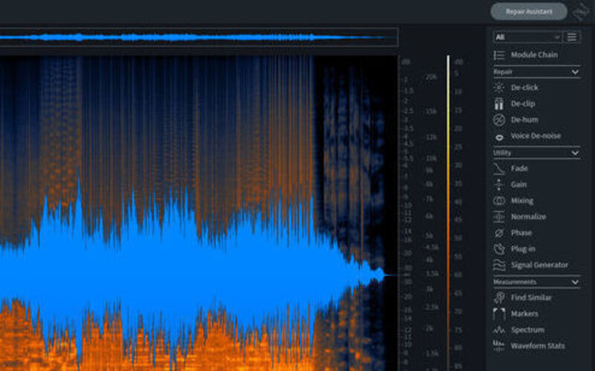The width and height of the screenshot is (595, 371).
Task: Open the Gain module icon
Action: pyautogui.click(x=499, y=184)
